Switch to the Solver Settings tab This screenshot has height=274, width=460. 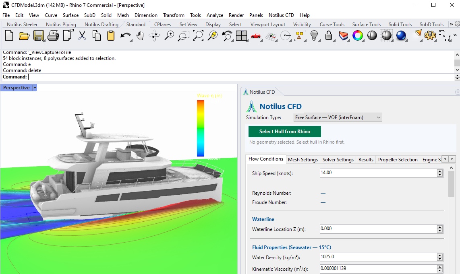(x=338, y=160)
